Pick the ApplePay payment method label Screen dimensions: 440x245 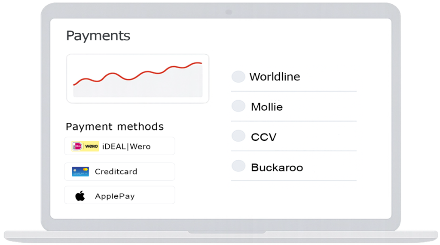115,196
